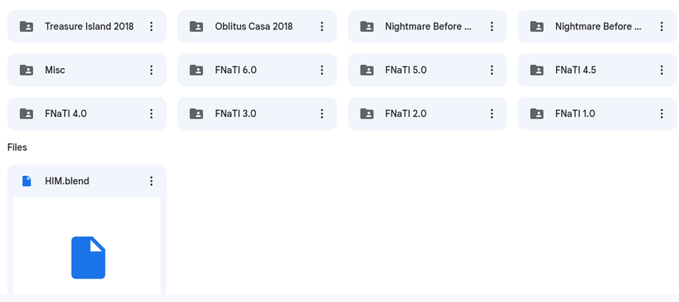The width and height of the screenshot is (679, 302).
Task: Open more actions for Treasure Island 2018
Action: (x=151, y=26)
